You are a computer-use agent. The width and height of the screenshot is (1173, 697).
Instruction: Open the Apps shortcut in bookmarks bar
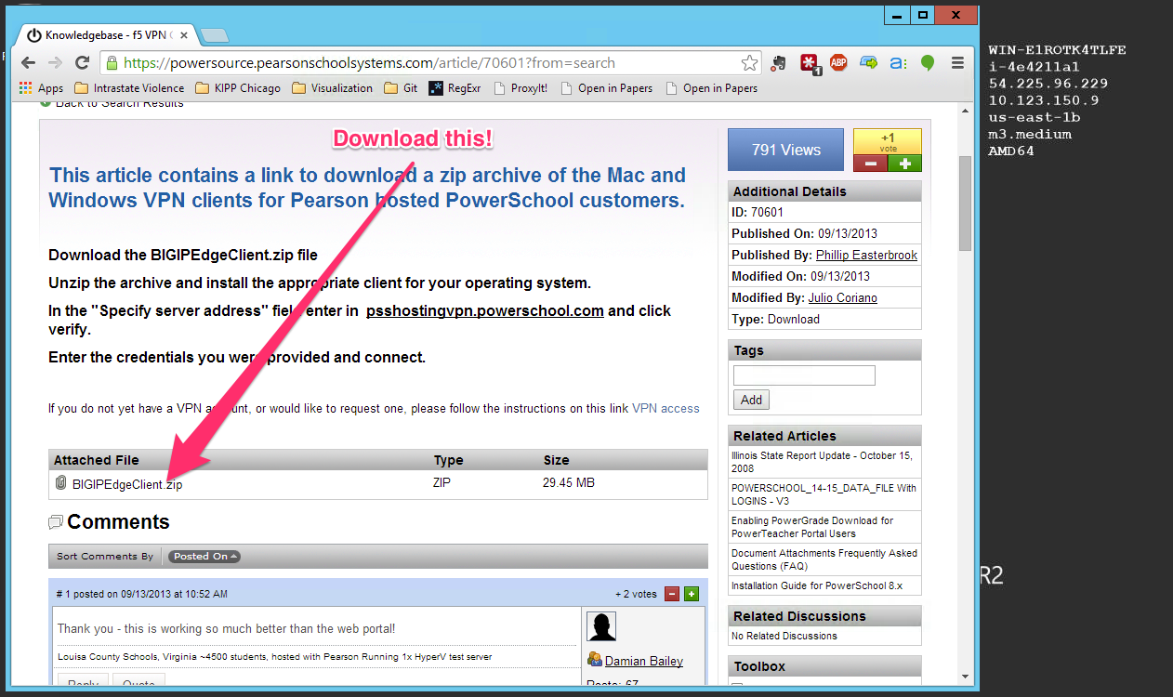(41, 88)
